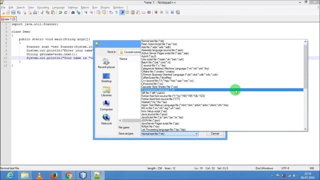
Task: Click the Synchronize Vertical Scrolling icon
Action: (x=98, y=12)
